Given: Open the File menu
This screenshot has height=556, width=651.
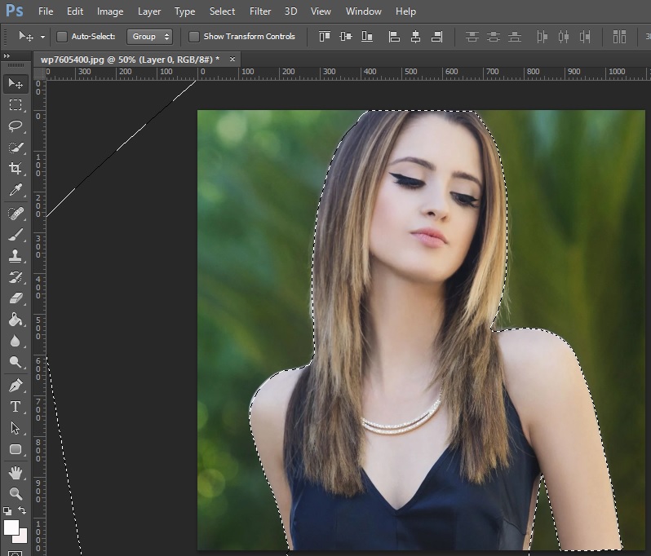Looking at the screenshot, I should pos(46,11).
